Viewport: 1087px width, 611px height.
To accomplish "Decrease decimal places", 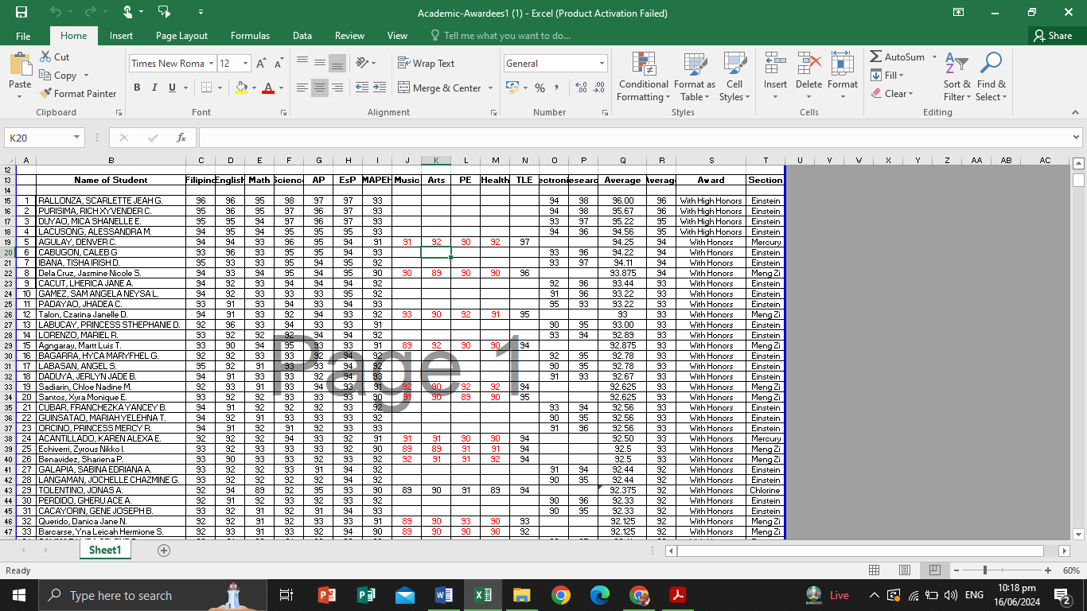I will coord(599,88).
